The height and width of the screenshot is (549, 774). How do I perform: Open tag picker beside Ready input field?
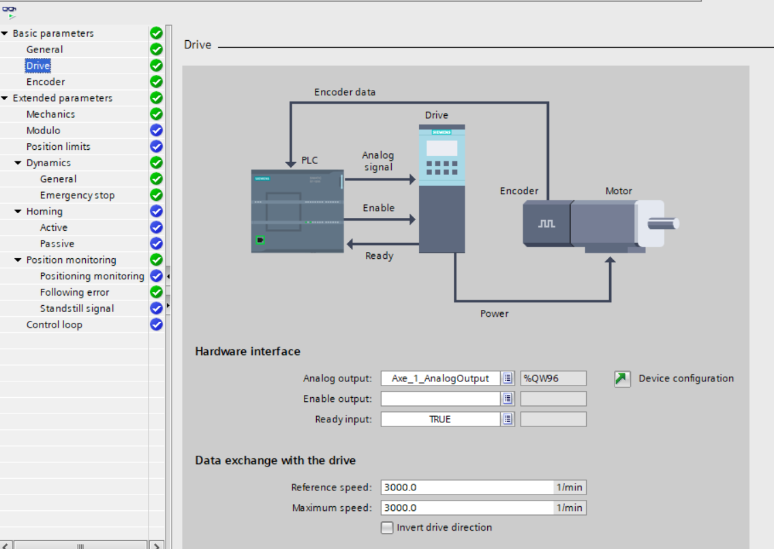tap(508, 420)
